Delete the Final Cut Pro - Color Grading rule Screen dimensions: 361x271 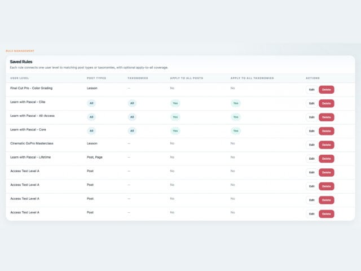tap(326, 90)
